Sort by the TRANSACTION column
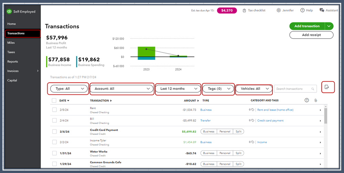The image size is (344, 173). coord(101,101)
